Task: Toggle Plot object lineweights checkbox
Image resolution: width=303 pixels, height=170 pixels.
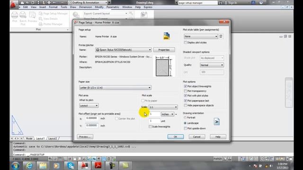Action: (185, 86)
